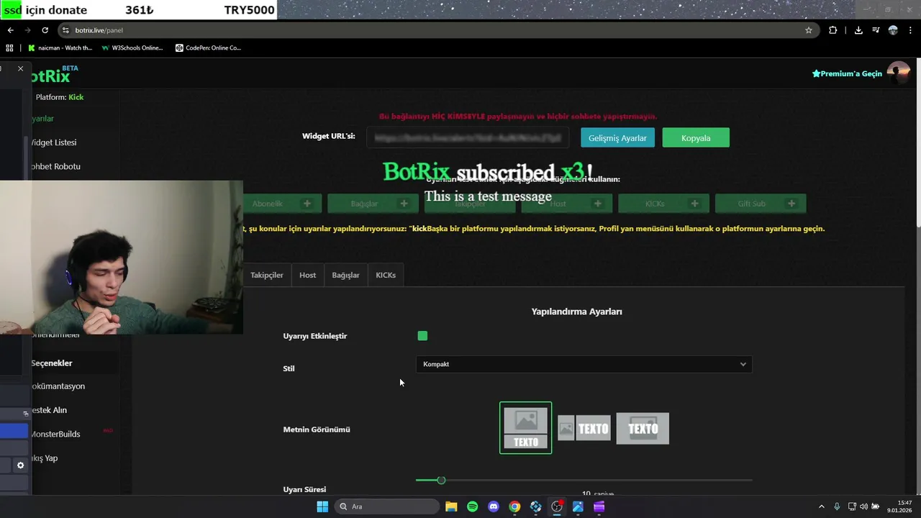Open the Stil dropdown showing Kompakt
Viewport: 921px width, 518px height.
coord(584,364)
